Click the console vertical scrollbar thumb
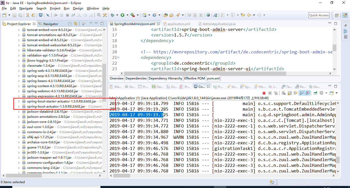Viewport: 350px width, 188px height. [338, 160]
